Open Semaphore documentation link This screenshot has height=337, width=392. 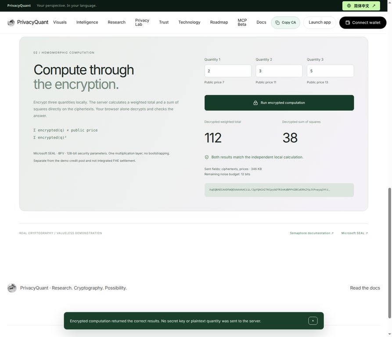(x=312, y=233)
